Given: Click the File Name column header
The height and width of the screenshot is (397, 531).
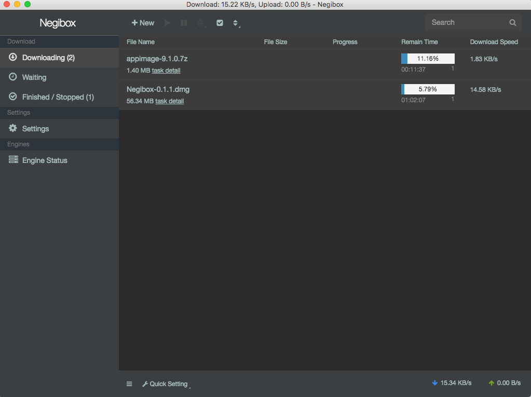Looking at the screenshot, I should pyautogui.click(x=141, y=42).
